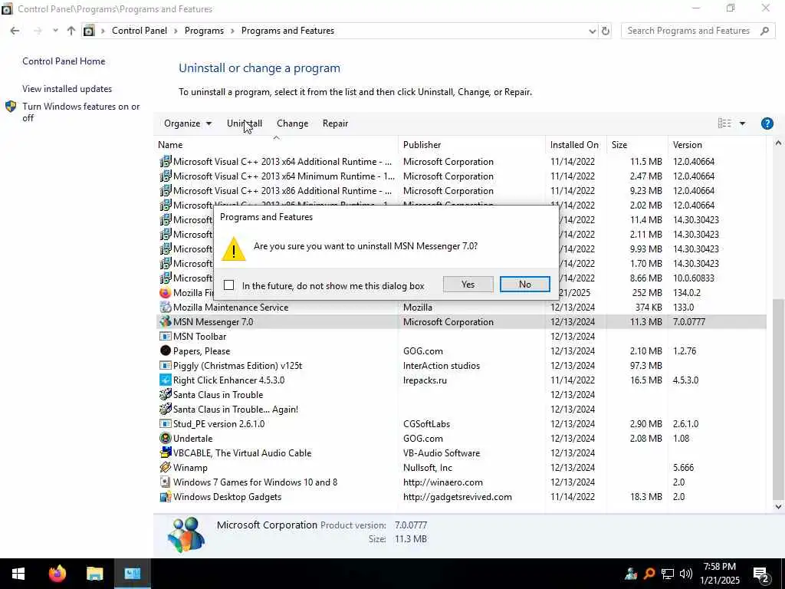Expand the address bar history dropdown
This screenshot has width=785, height=589.
tap(593, 31)
